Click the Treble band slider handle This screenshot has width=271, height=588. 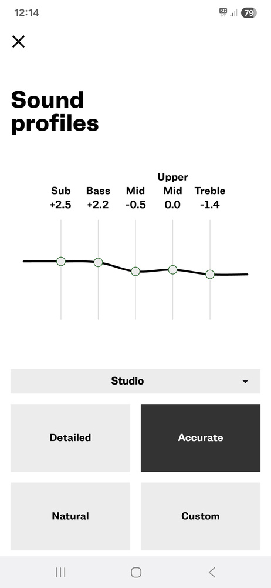(x=210, y=274)
